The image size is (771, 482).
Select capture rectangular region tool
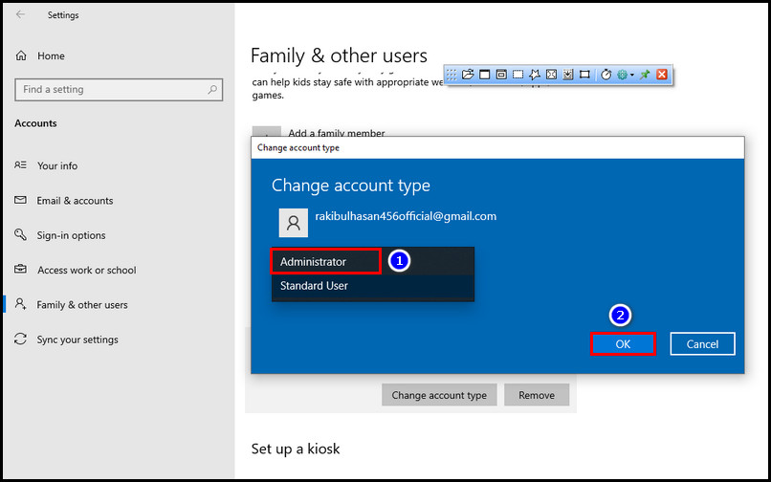[x=518, y=75]
